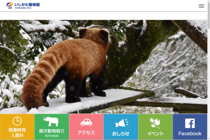Open the アクセス text link
This screenshot has width=210, height=140.
[x=86, y=133]
